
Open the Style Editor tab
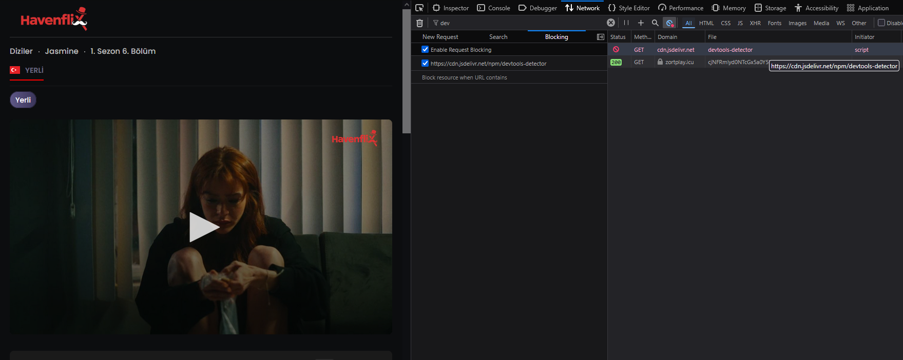click(x=629, y=8)
